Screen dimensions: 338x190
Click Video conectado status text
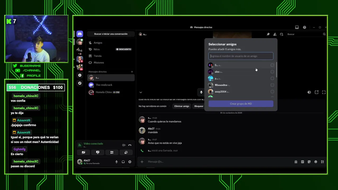click(x=93, y=144)
